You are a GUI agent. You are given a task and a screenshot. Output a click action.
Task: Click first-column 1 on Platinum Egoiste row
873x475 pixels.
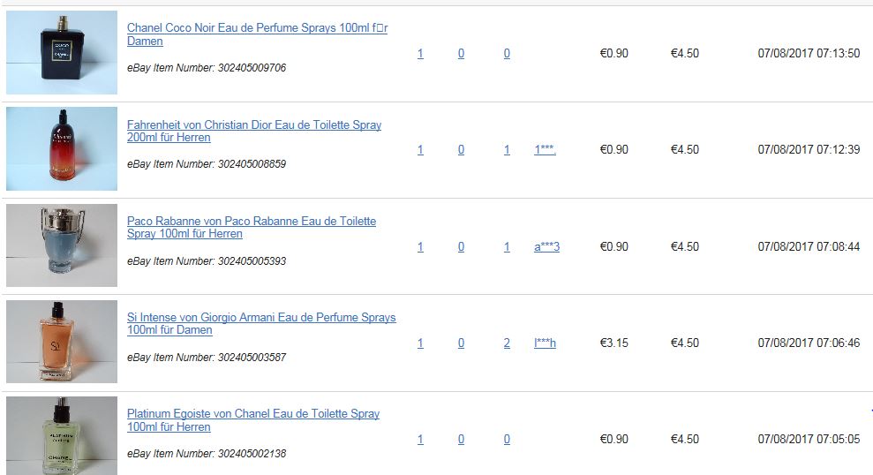point(420,439)
